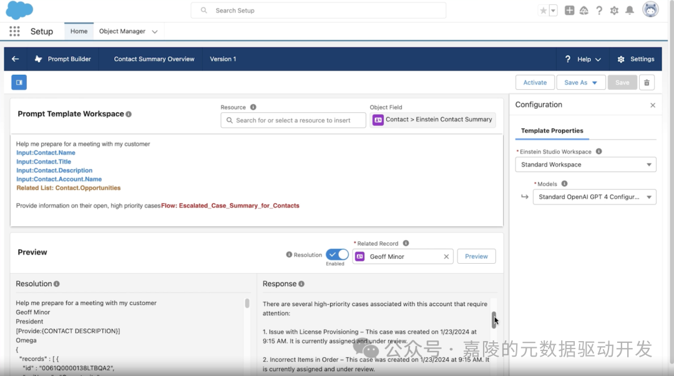Viewport: 674px width, 376px height.
Task: Click the resource search input
Action: point(293,120)
